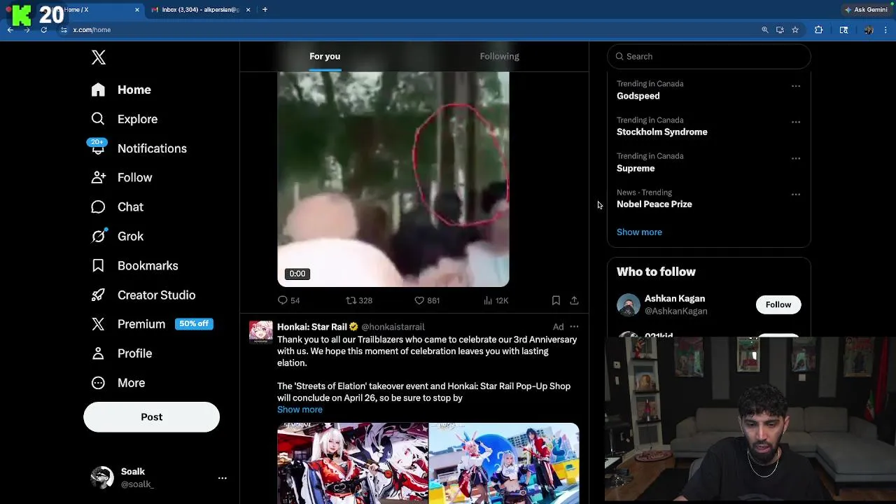Viewport: 896px width, 504px height.
Task: Reply to the video post (54 replies)
Action: coord(288,300)
